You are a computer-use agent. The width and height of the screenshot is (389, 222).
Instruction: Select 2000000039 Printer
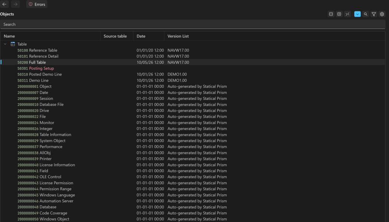34,159
